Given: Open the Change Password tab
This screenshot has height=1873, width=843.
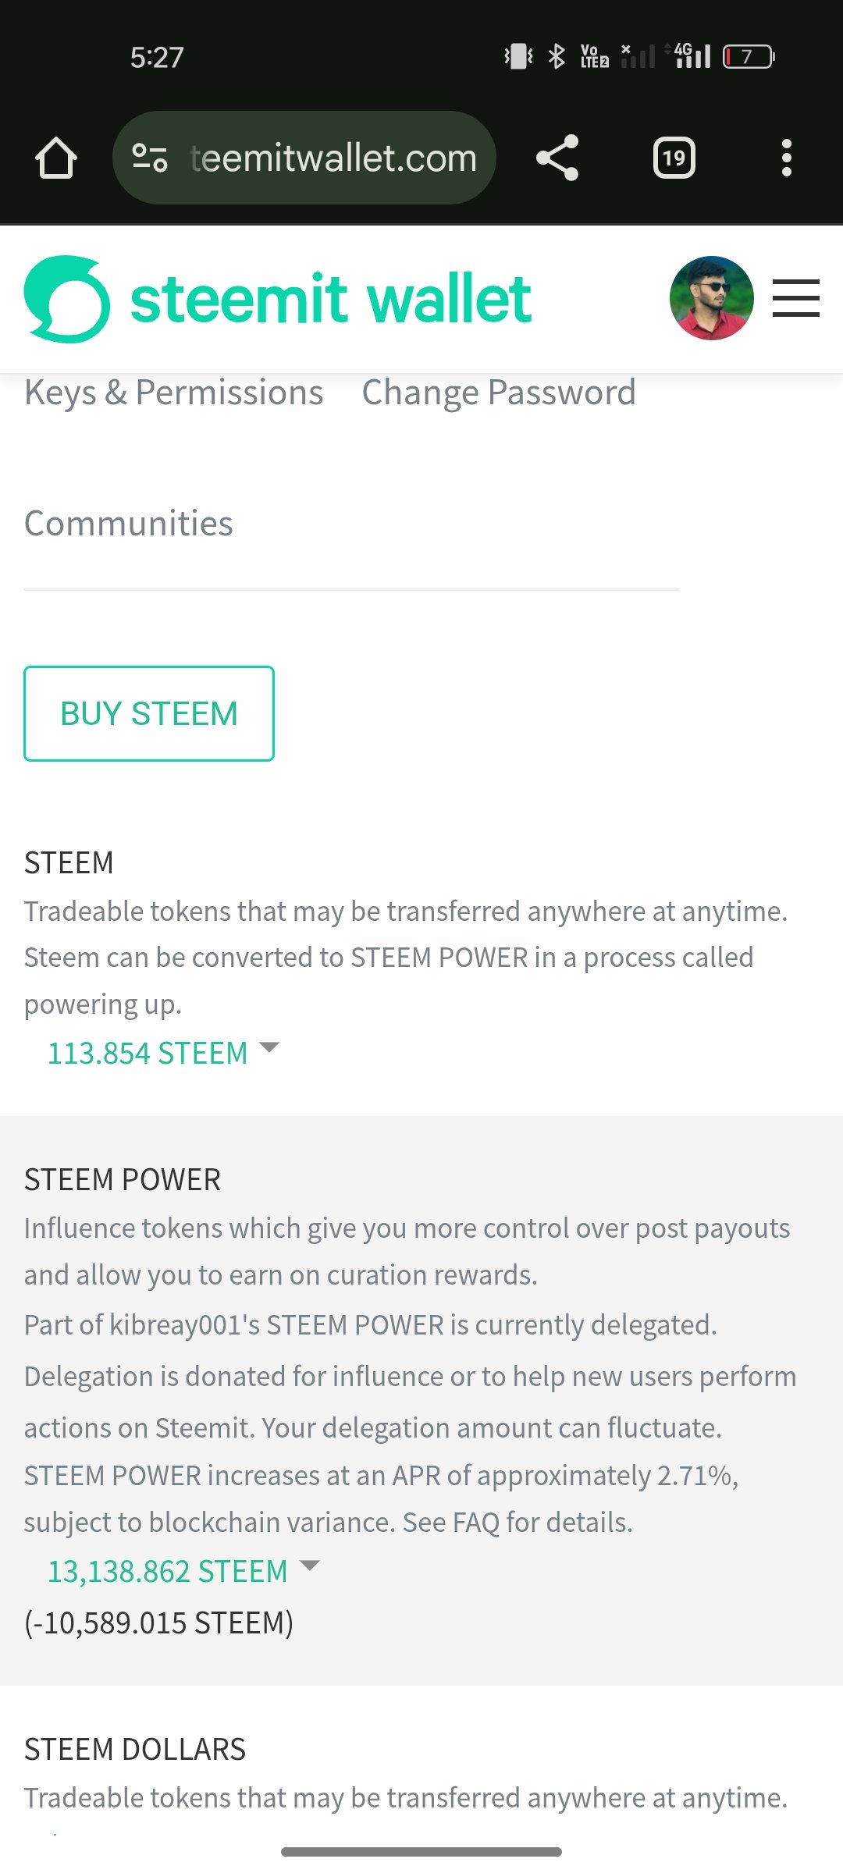Looking at the screenshot, I should [499, 392].
